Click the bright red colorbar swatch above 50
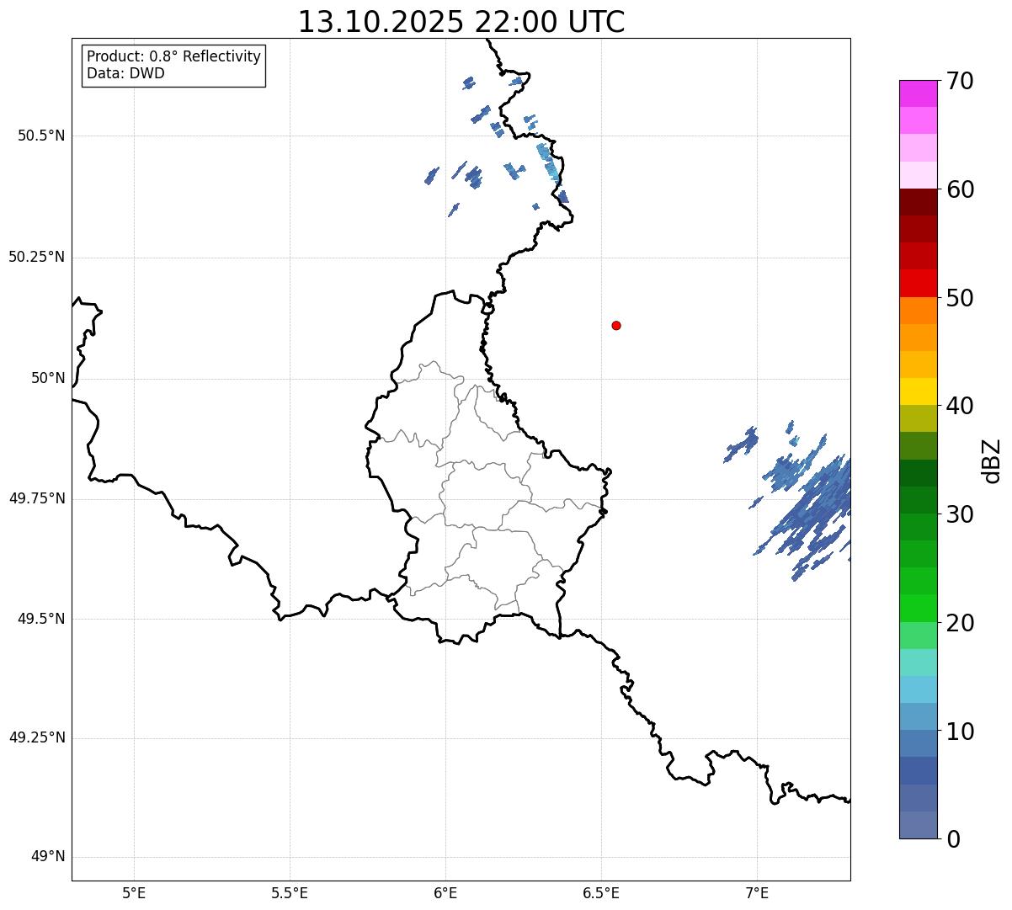This screenshot has height=910, width=1012. pos(918,283)
